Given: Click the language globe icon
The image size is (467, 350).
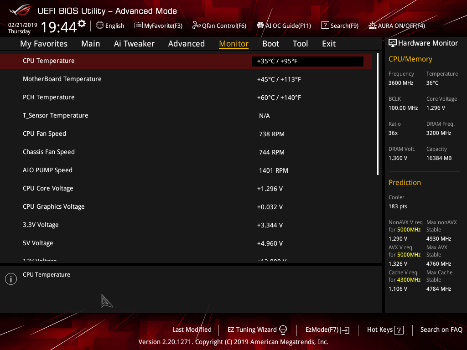Looking at the screenshot, I should (100, 26).
